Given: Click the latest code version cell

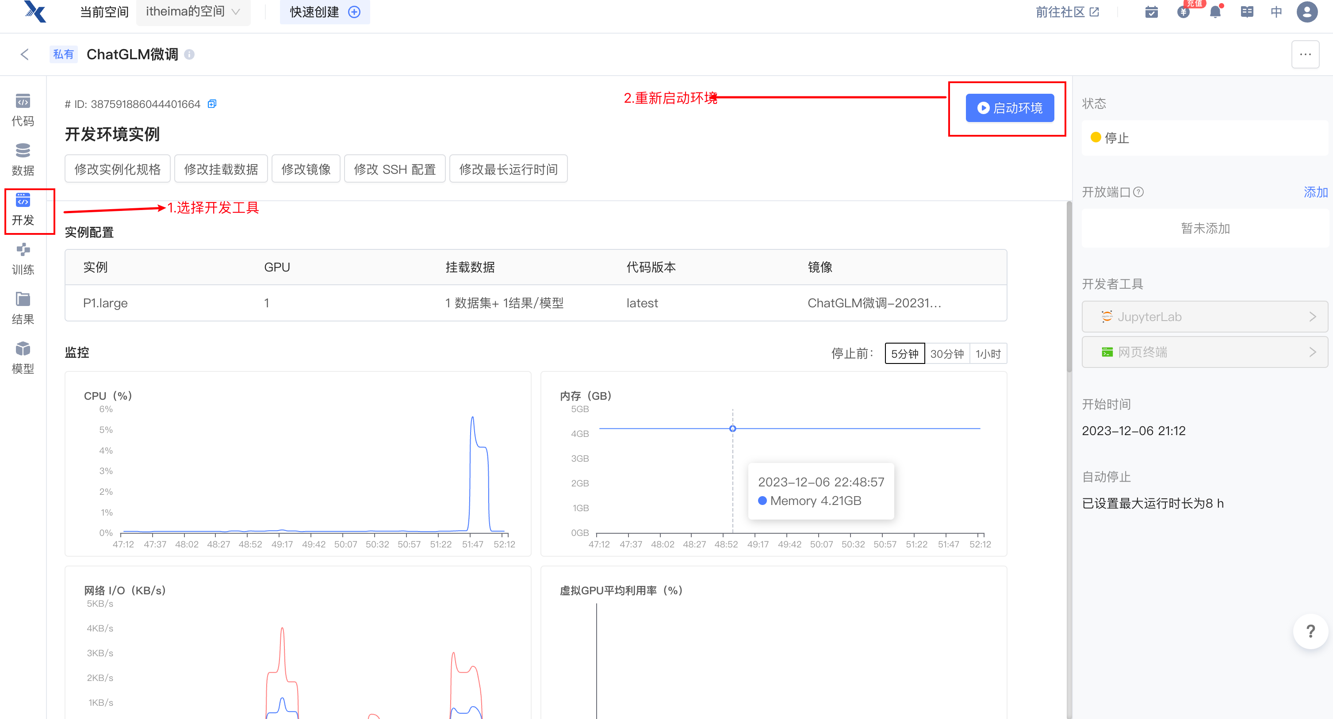Looking at the screenshot, I should 642,303.
